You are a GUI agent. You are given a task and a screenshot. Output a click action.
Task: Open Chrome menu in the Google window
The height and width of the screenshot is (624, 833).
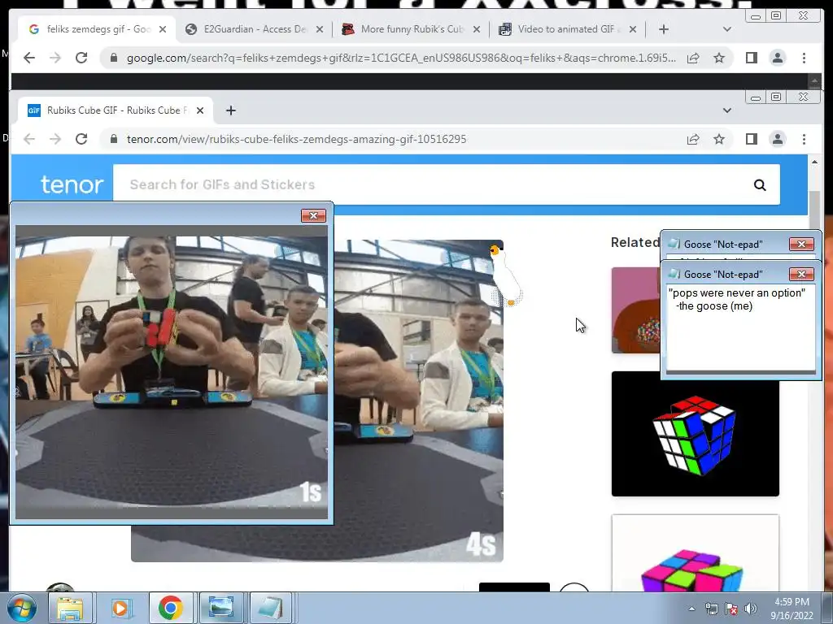[x=804, y=58]
